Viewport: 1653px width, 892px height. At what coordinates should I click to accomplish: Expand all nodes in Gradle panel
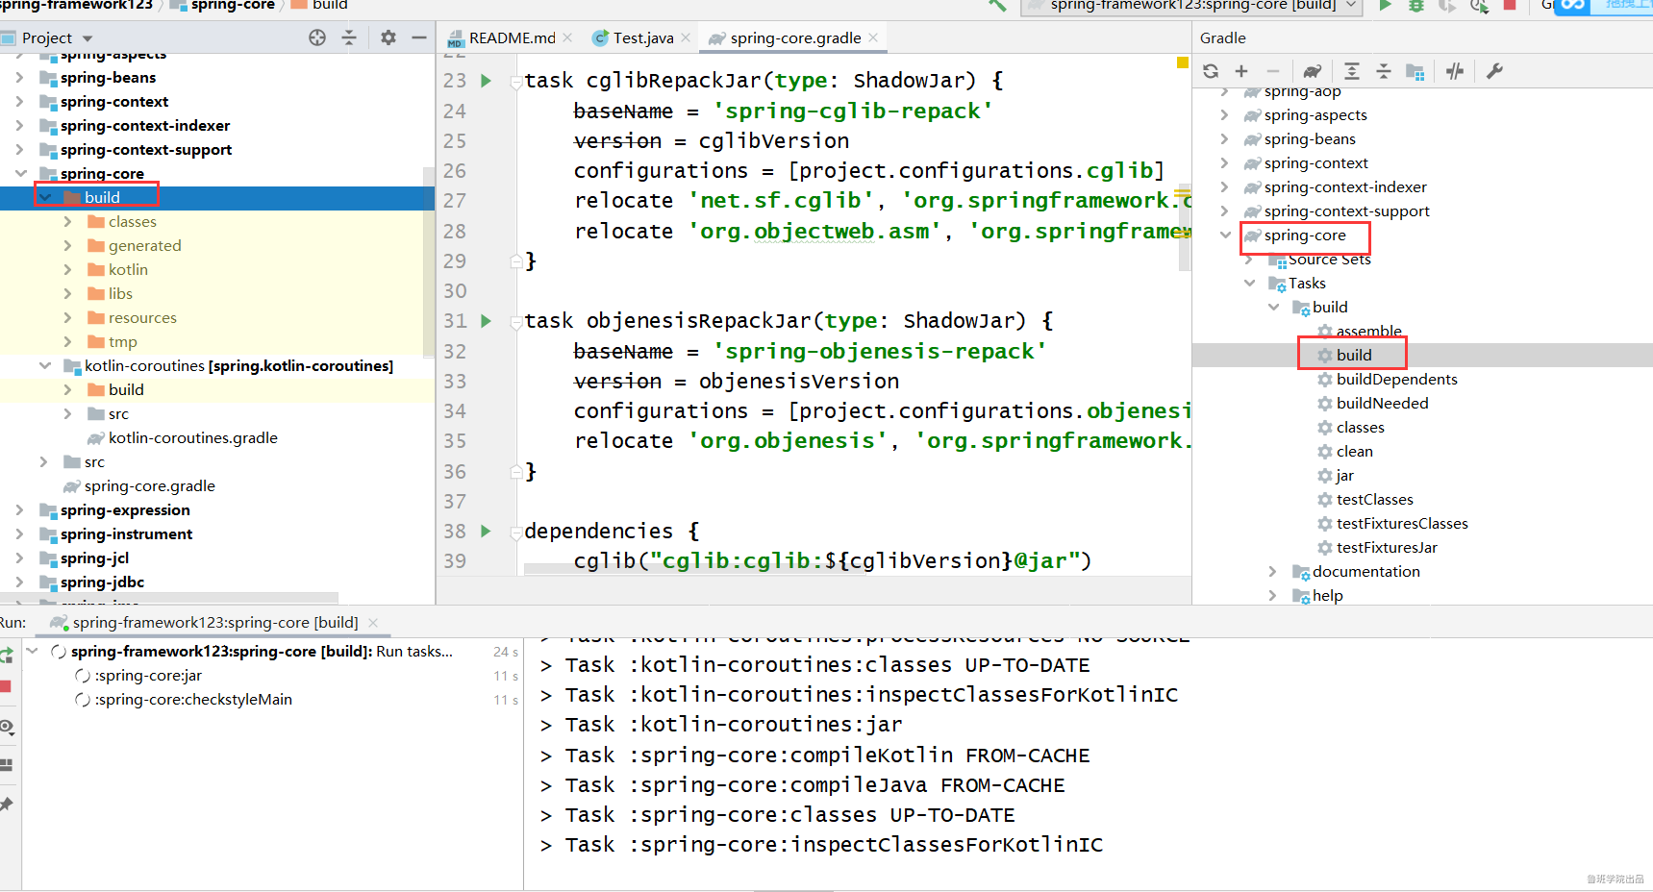[x=1352, y=71]
